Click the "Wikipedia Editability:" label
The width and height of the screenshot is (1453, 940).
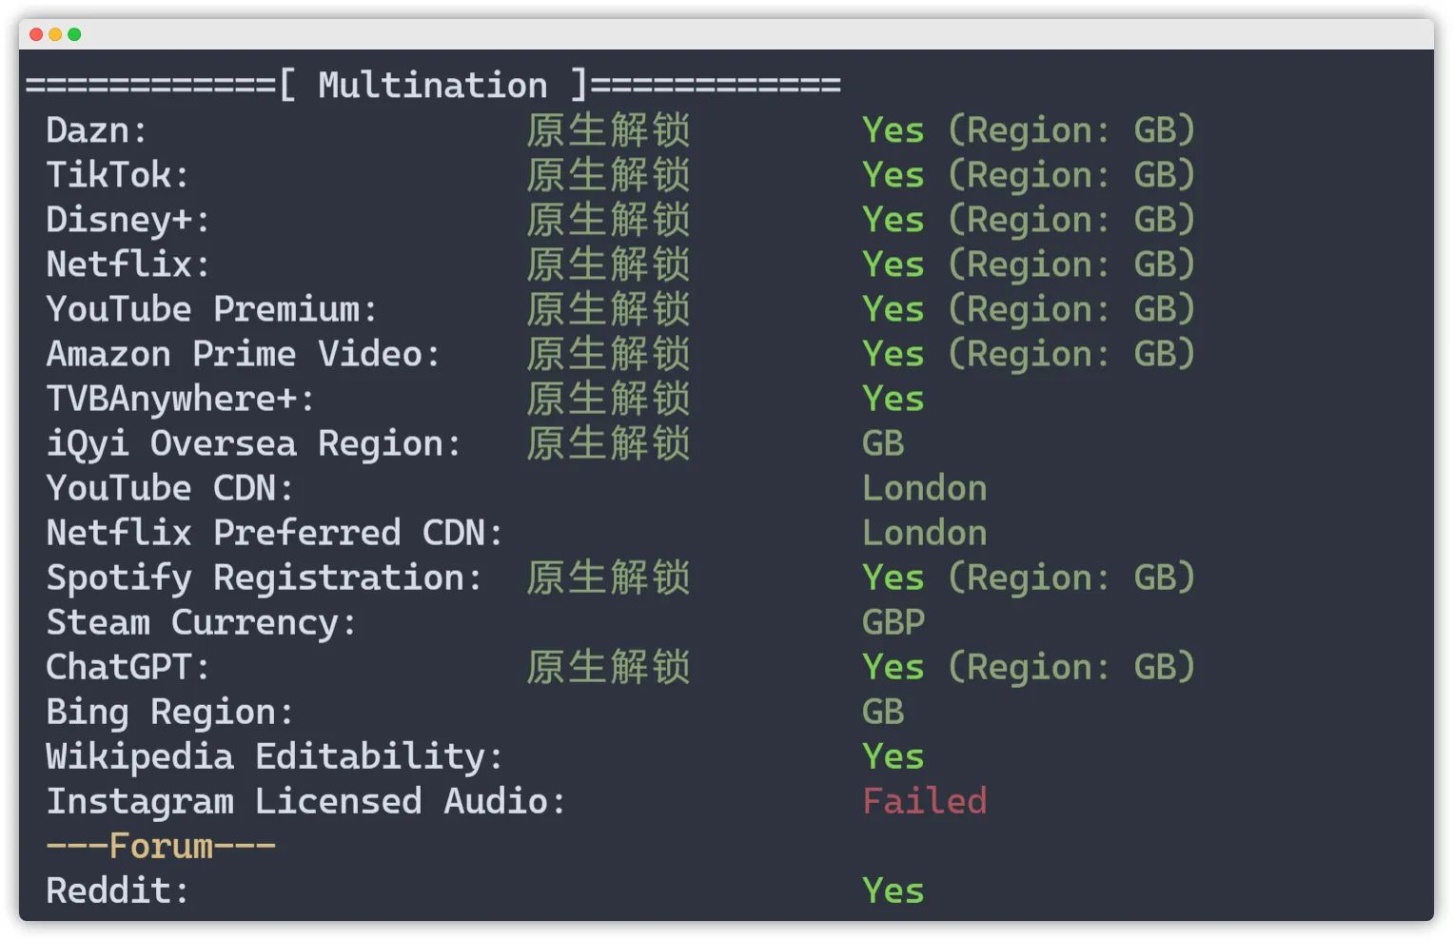click(x=275, y=756)
